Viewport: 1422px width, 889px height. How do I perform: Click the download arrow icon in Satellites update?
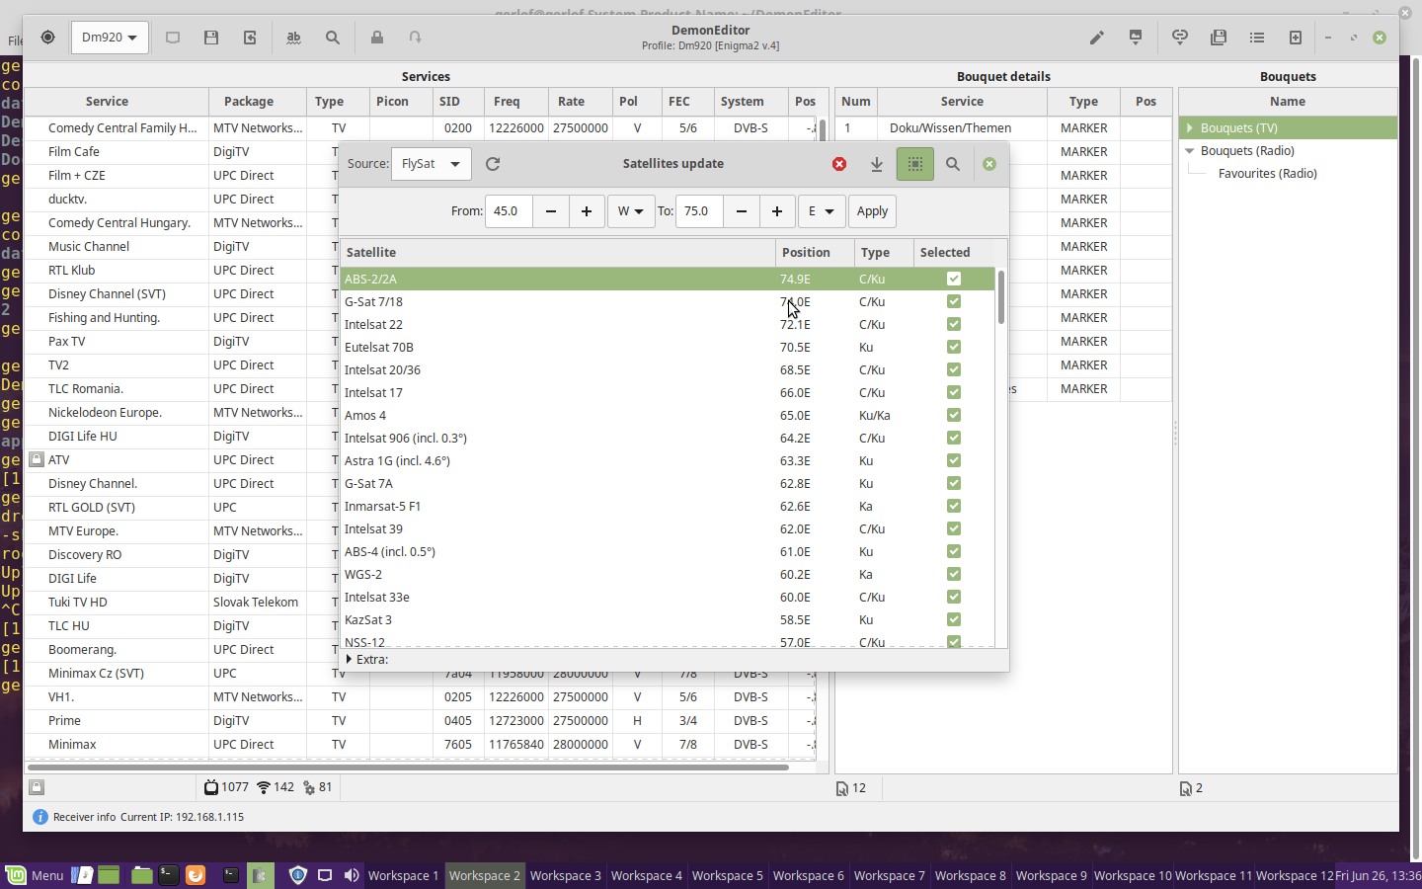(x=877, y=164)
